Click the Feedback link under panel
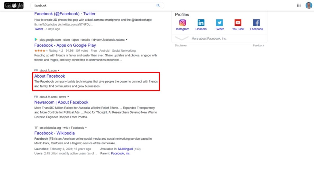 pos(258,45)
